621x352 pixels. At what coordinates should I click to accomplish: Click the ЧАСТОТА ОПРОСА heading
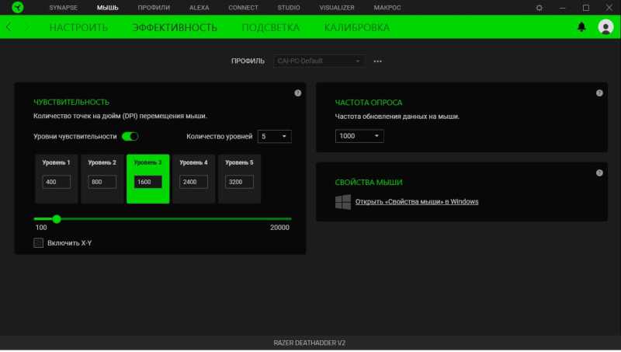pos(368,103)
